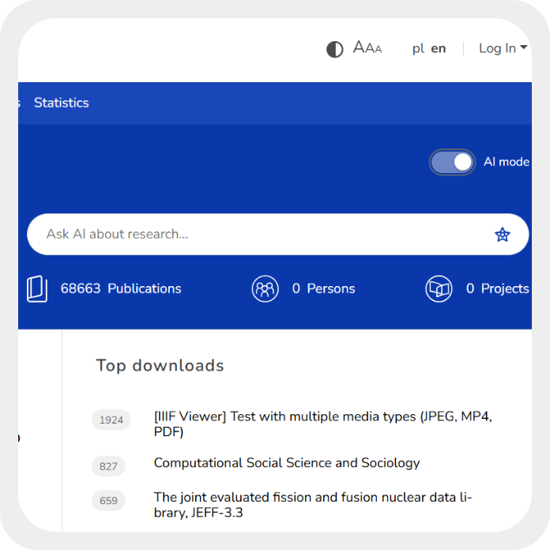Switch language to Polish (pl)

coord(418,49)
